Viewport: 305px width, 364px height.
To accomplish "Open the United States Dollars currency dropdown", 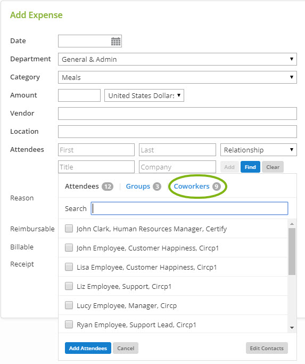I will 144,95.
